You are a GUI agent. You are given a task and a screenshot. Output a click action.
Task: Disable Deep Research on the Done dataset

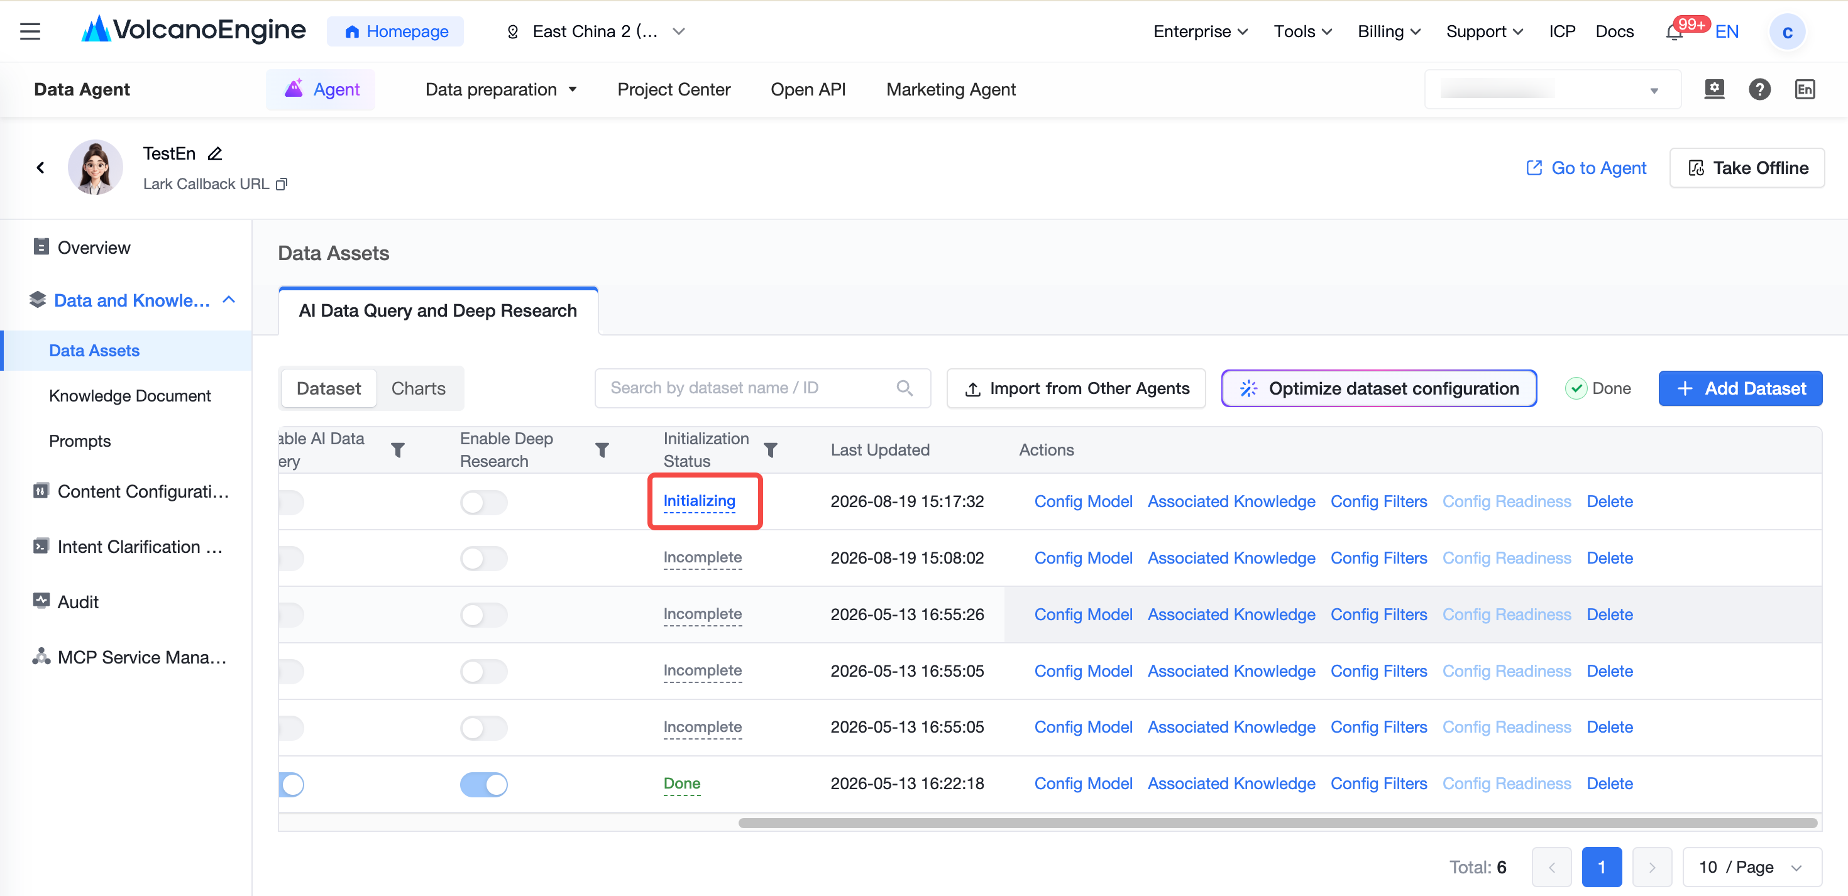[x=483, y=784]
